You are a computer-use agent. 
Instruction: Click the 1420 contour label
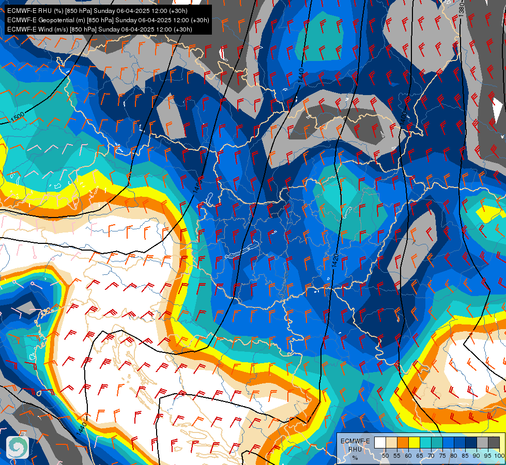pyautogui.click(x=335, y=261)
